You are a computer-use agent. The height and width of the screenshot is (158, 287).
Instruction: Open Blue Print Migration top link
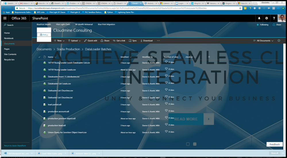106,24
